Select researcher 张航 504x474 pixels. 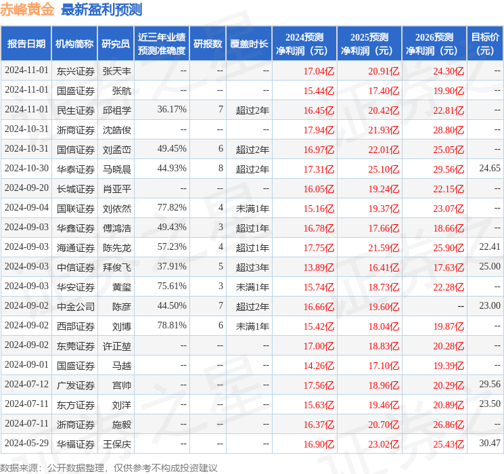pos(122,91)
